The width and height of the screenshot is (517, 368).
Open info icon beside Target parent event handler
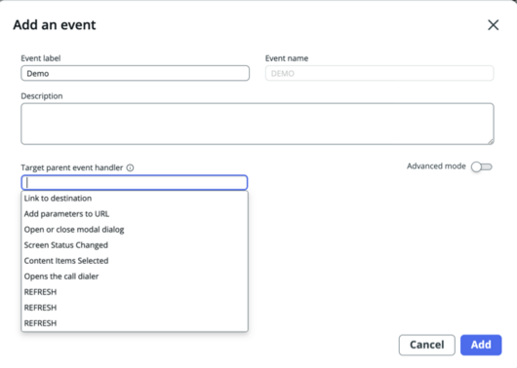coord(131,167)
